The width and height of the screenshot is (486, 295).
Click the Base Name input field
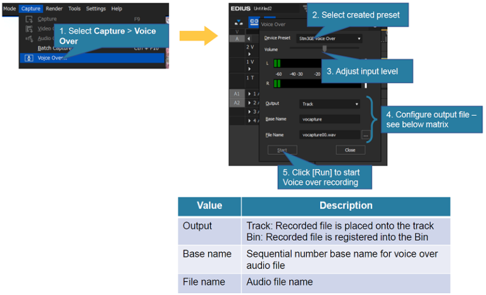pos(330,119)
